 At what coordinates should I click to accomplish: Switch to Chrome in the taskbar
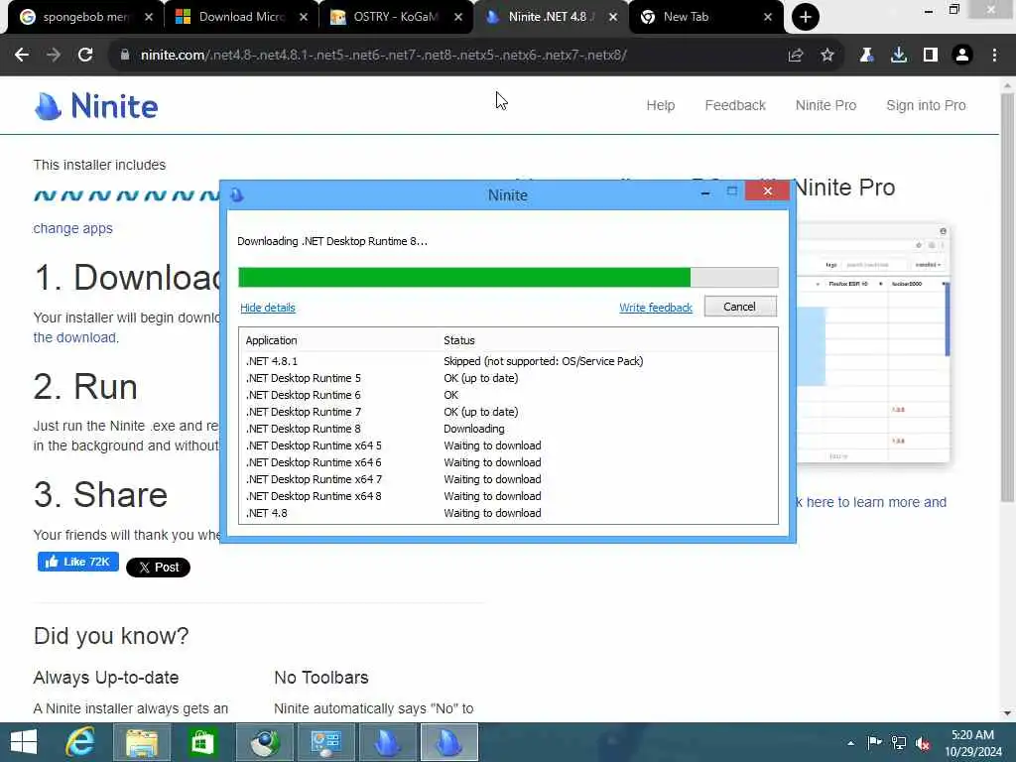point(264,742)
